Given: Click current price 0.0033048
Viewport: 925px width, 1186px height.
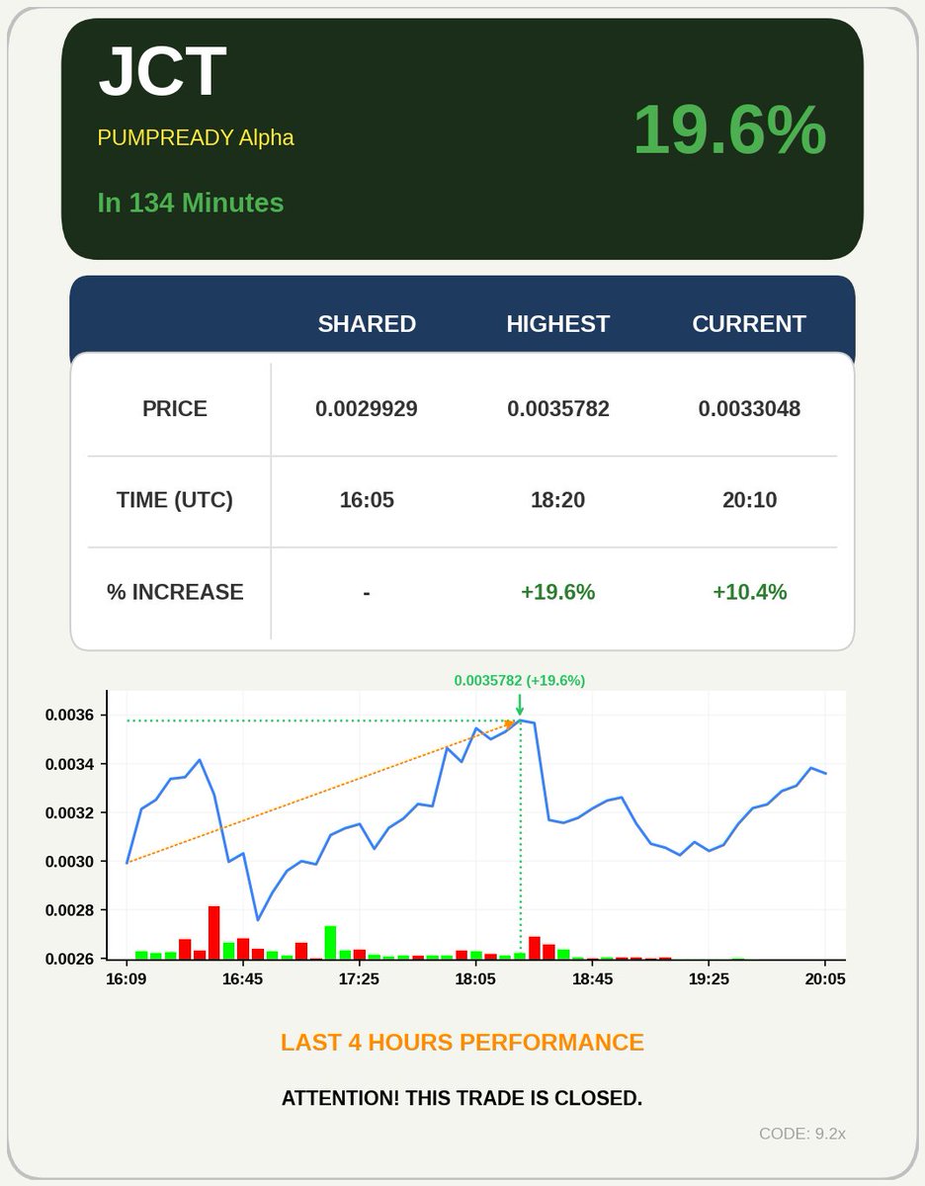Looking at the screenshot, I should coord(749,409).
